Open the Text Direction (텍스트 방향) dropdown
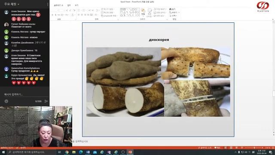The image size is (275, 155). pos(108,9)
